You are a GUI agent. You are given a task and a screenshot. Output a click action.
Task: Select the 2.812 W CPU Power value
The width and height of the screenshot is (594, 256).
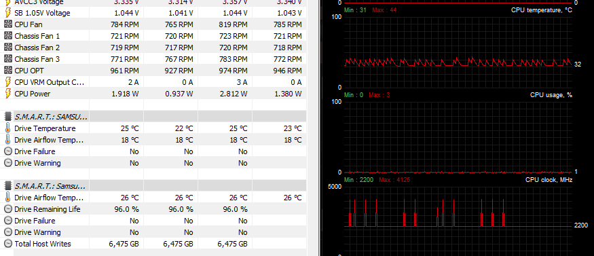click(x=234, y=94)
